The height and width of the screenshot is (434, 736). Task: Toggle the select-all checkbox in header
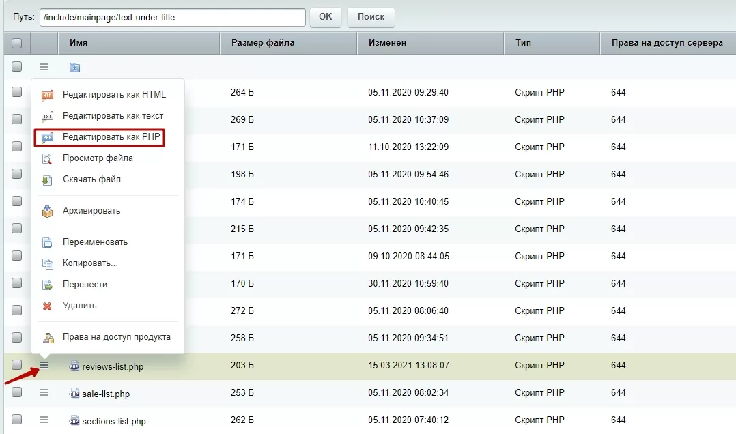click(17, 43)
